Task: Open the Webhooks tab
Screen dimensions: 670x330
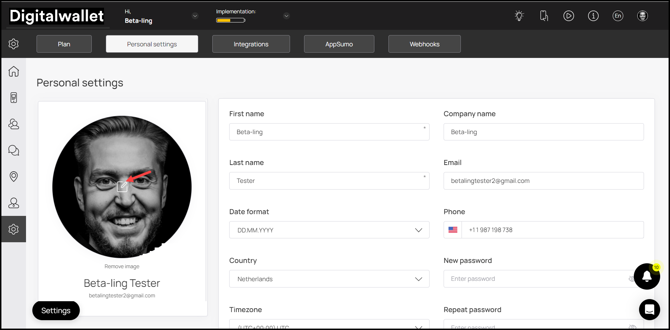Action: pos(424,44)
